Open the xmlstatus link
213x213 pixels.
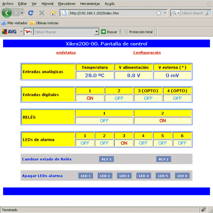pyautogui.click(x=66, y=53)
